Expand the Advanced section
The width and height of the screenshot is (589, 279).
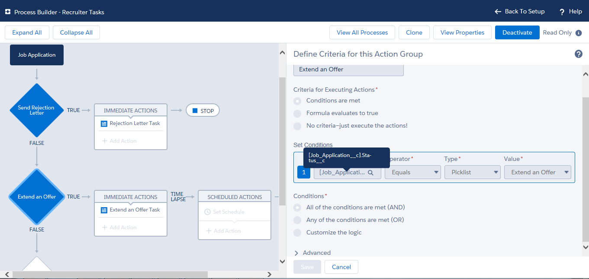pyautogui.click(x=312, y=253)
